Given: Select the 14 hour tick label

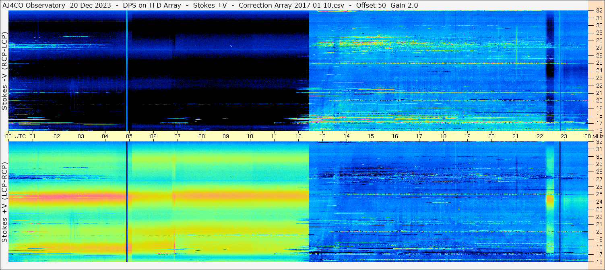Looking at the screenshot, I should point(347,136).
